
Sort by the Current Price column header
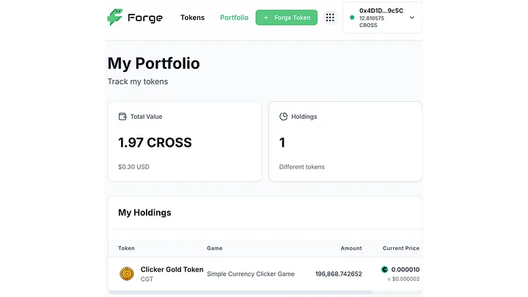tap(400, 248)
